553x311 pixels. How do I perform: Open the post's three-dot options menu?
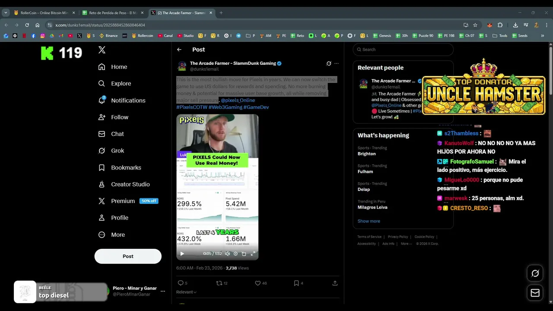coord(337,63)
